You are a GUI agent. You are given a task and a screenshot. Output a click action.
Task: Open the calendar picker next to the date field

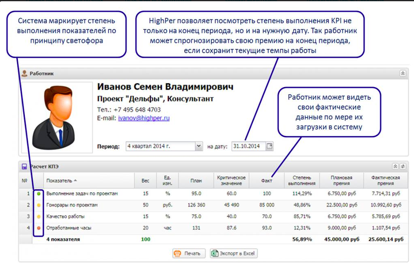[x=269, y=146]
